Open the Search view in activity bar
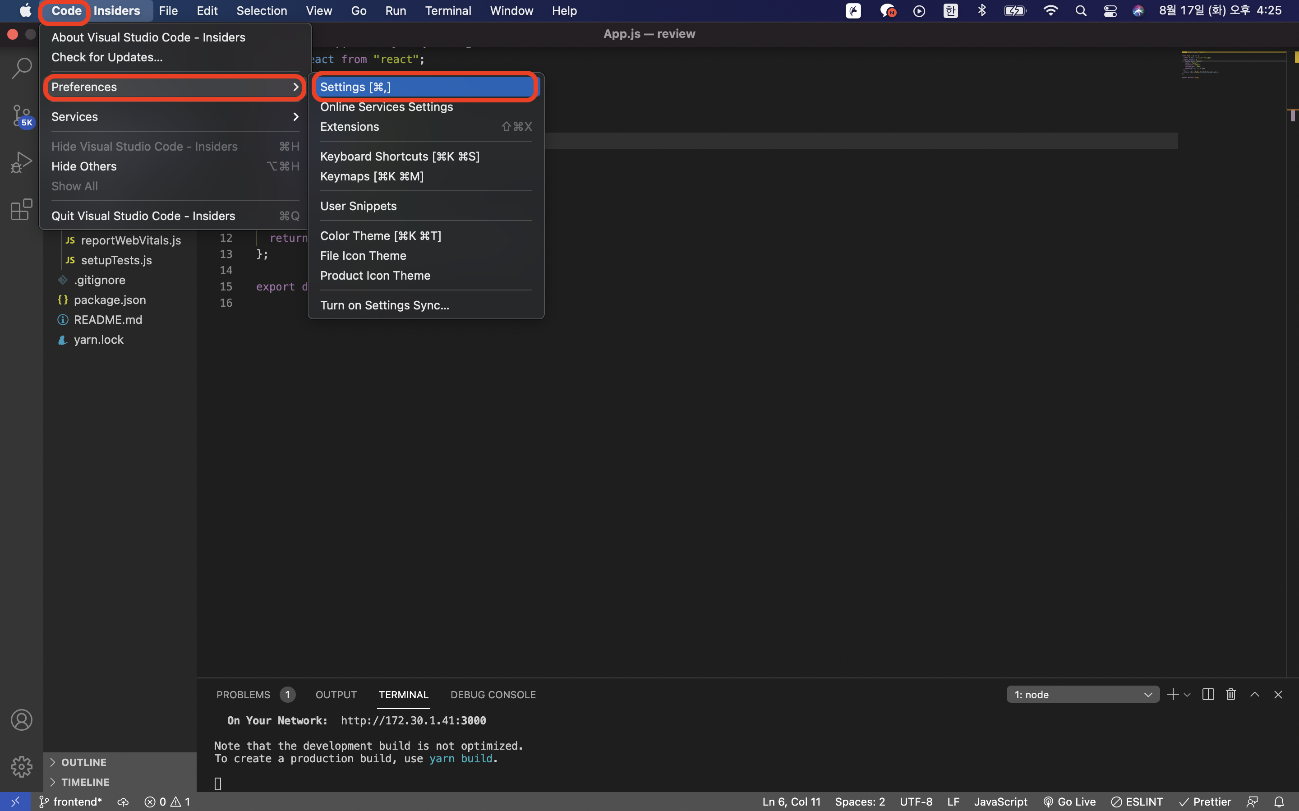 (22, 68)
